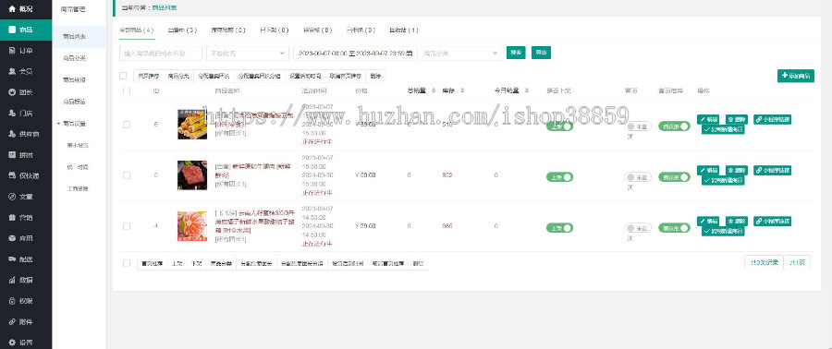Click trash delete button for product ID 5
The image size is (832, 349).
pos(737,171)
